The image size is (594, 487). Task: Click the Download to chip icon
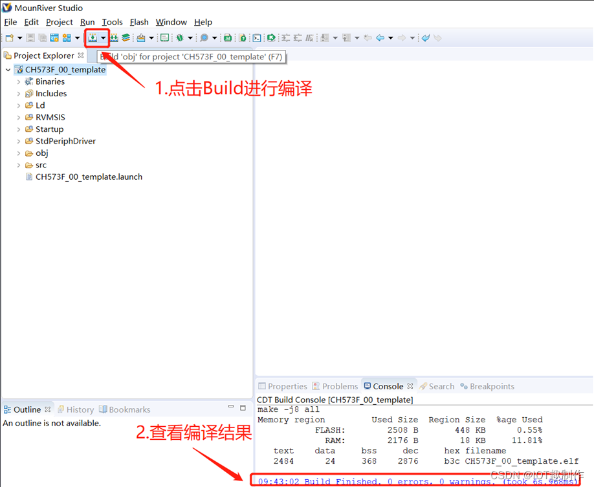(141, 38)
